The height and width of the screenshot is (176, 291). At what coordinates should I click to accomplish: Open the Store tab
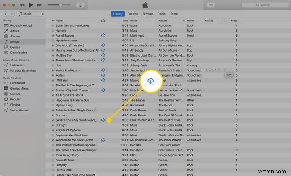pyautogui.click(x=174, y=14)
